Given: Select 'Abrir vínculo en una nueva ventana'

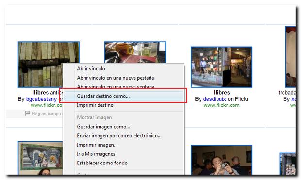Looking at the screenshot, I should (116, 87).
